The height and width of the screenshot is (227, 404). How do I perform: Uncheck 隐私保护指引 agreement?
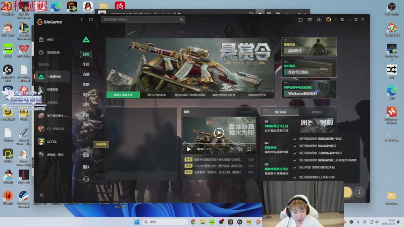click(295, 146)
